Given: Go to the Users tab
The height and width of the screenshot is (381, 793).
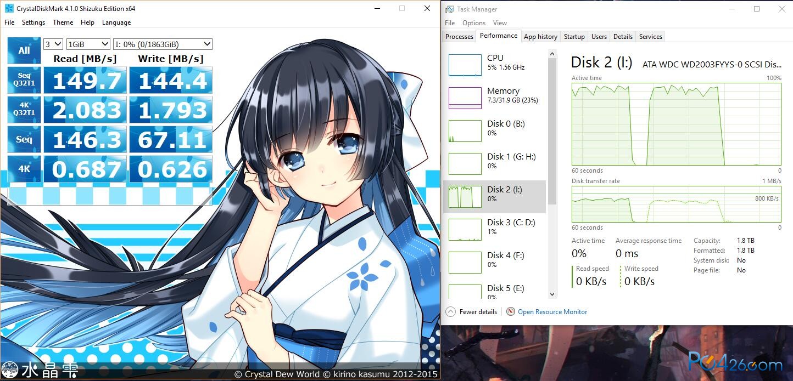Looking at the screenshot, I should (599, 37).
